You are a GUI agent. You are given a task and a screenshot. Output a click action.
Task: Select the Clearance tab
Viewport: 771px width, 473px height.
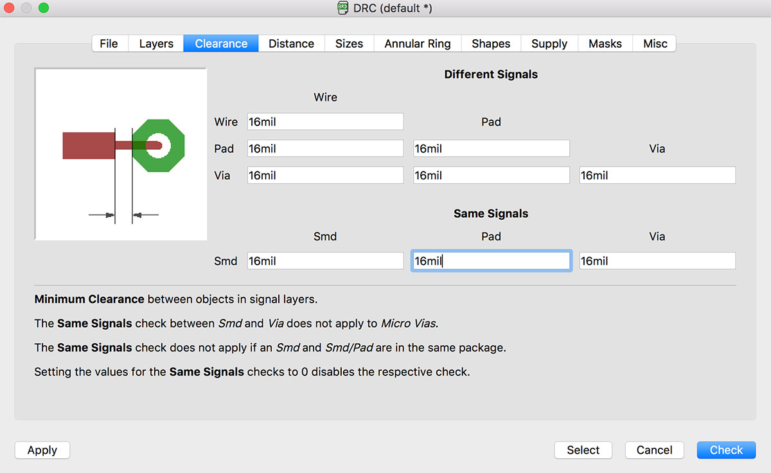point(220,43)
